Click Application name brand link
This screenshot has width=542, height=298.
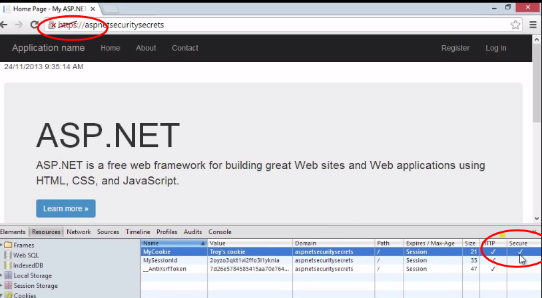coord(49,48)
